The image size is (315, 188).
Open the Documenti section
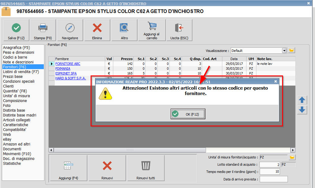tap(12, 149)
